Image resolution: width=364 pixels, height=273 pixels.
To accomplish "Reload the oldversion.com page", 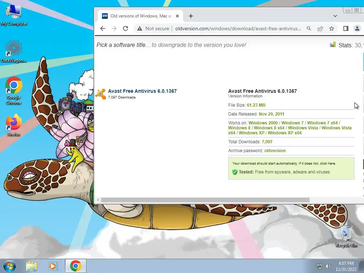I will coord(125,28).
